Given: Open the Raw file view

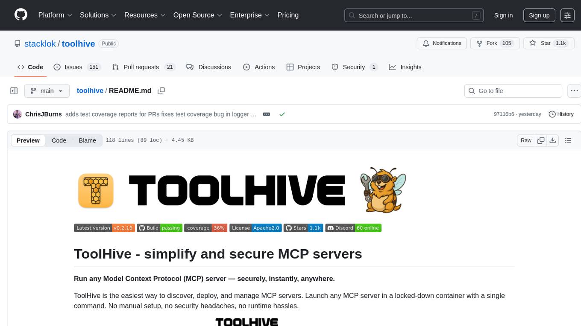Looking at the screenshot, I should point(526,140).
